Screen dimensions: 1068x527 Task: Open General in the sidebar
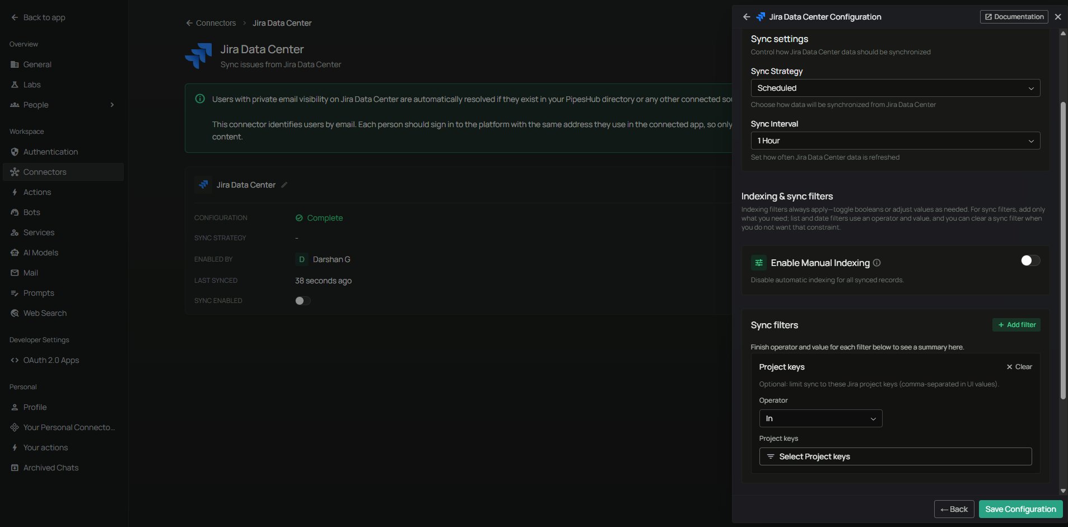click(x=63, y=64)
